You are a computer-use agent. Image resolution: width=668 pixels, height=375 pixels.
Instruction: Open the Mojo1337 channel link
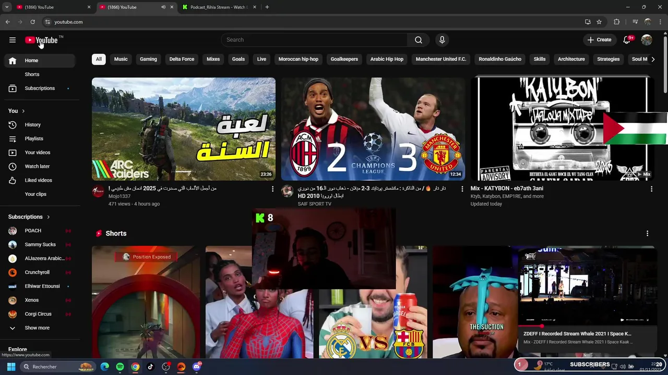(x=120, y=196)
